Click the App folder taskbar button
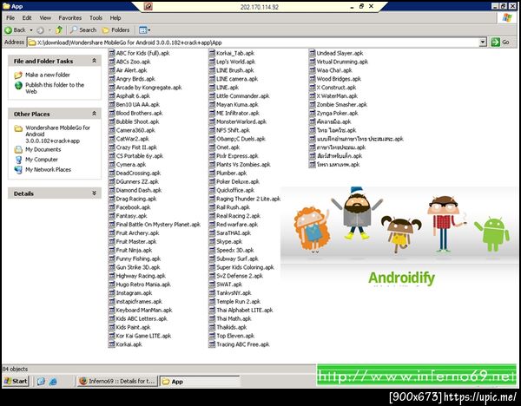This screenshot has height=406, width=521. (200, 382)
